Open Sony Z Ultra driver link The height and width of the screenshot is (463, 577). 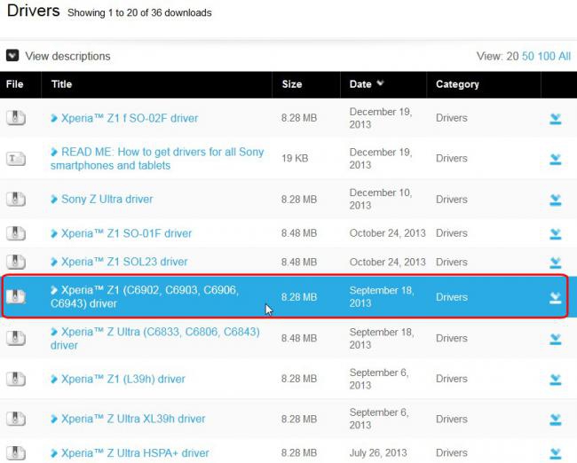pyautogui.click(x=107, y=199)
